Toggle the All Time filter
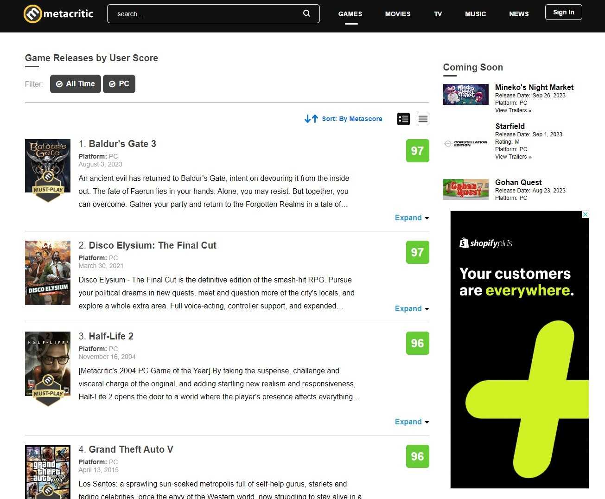 76,84
